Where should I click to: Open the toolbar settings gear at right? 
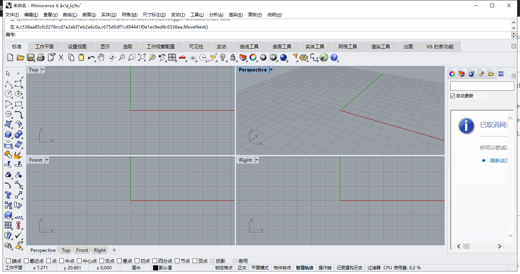point(514,46)
